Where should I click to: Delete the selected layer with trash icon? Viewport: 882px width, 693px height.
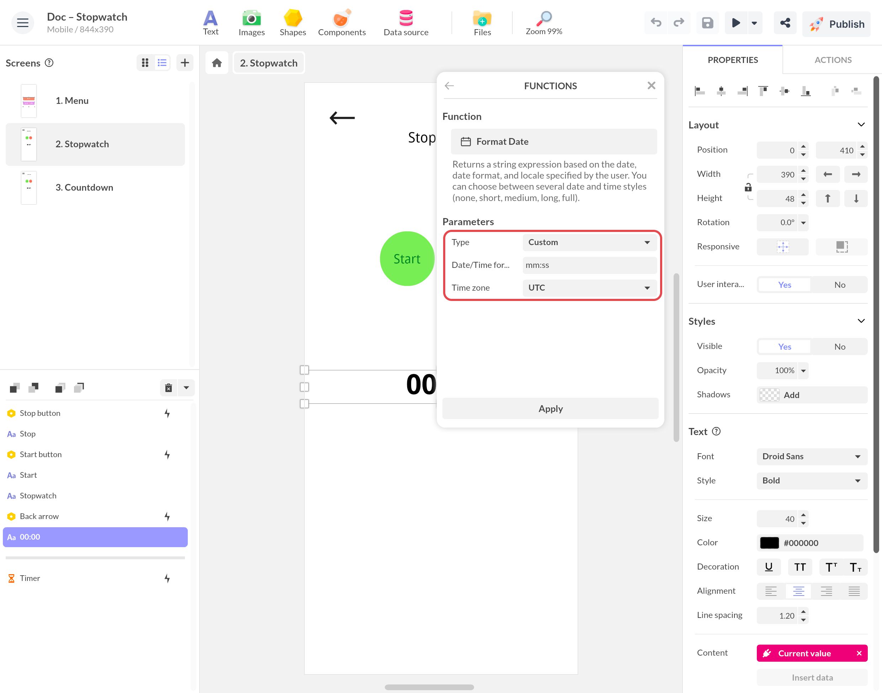[x=169, y=388]
